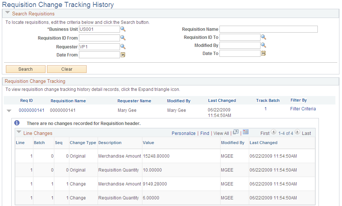Sort by Requisition Name column header
The image size is (342, 206).
point(68,101)
